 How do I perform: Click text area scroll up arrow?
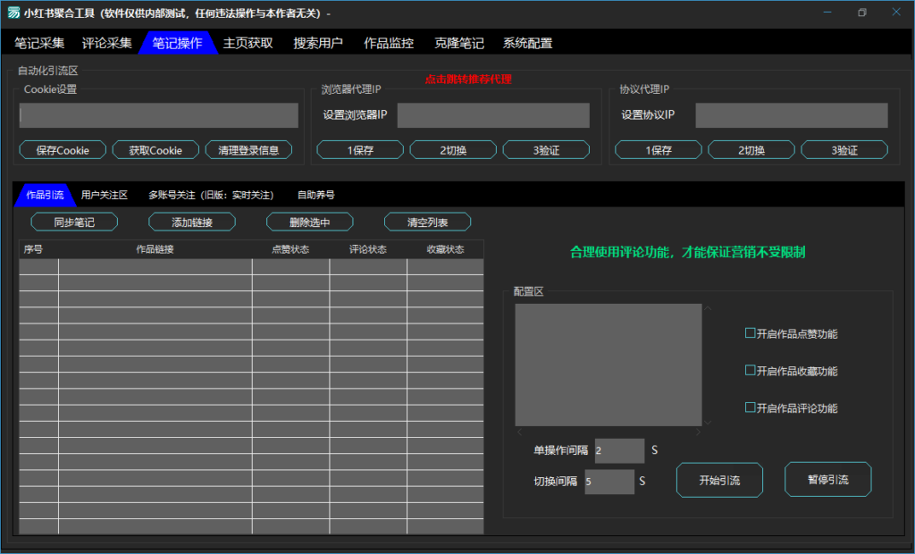pyautogui.click(x=708, y=308)
